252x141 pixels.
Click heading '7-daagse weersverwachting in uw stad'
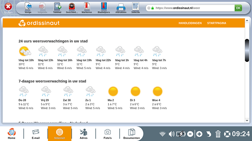52,81
